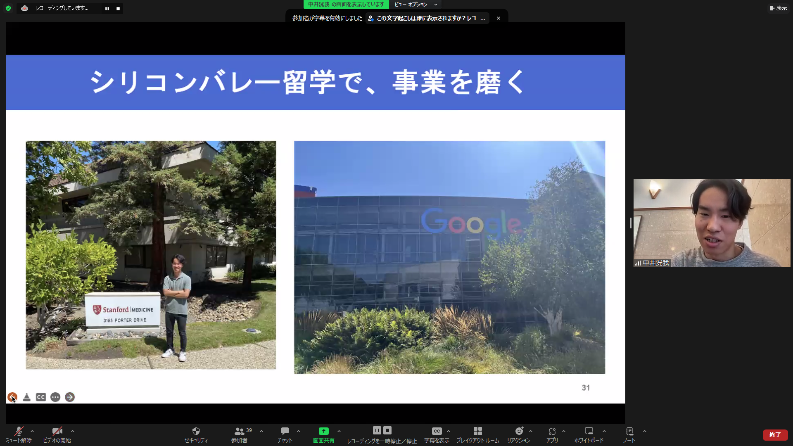Close the captions notification banner
Viewport: 793px width, 446px height.
coord(499,18)
